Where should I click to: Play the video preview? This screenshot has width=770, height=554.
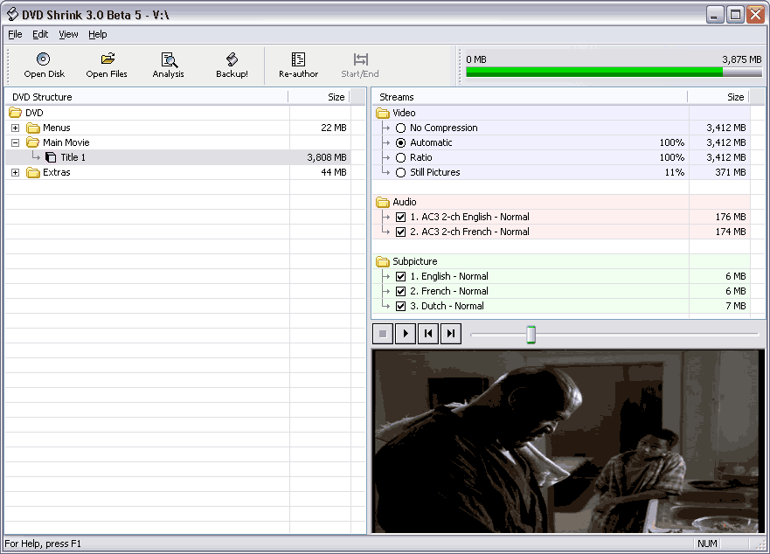click(406, 334)
